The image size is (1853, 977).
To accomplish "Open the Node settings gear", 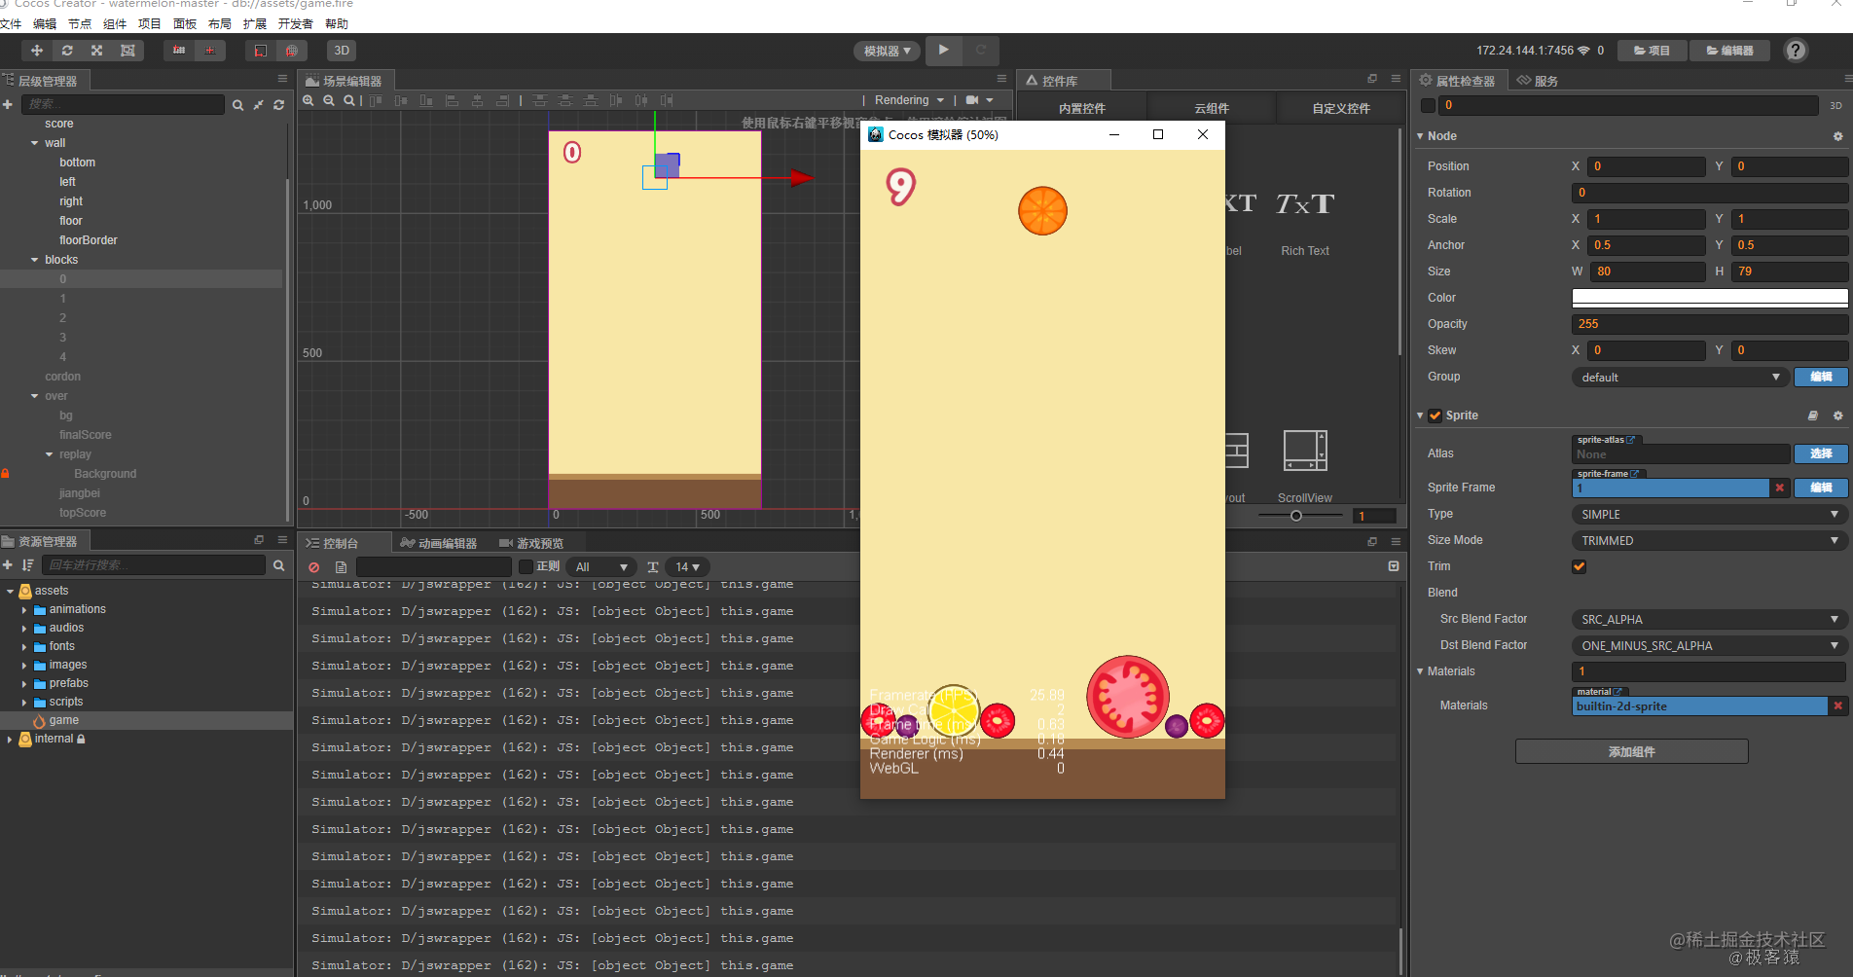I will click(1838, 136).
